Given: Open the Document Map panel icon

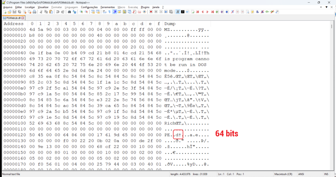Looking at the screenshot, I should pyautogui.click(x=125, y=12).
